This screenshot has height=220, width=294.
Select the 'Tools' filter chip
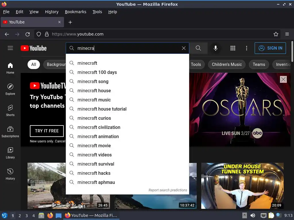pos(196,64)
